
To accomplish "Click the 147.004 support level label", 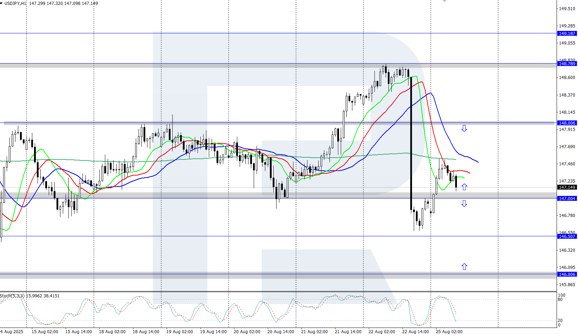I will coord(567,199).
